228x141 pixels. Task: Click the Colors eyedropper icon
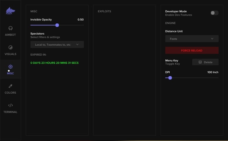point(11,86)
